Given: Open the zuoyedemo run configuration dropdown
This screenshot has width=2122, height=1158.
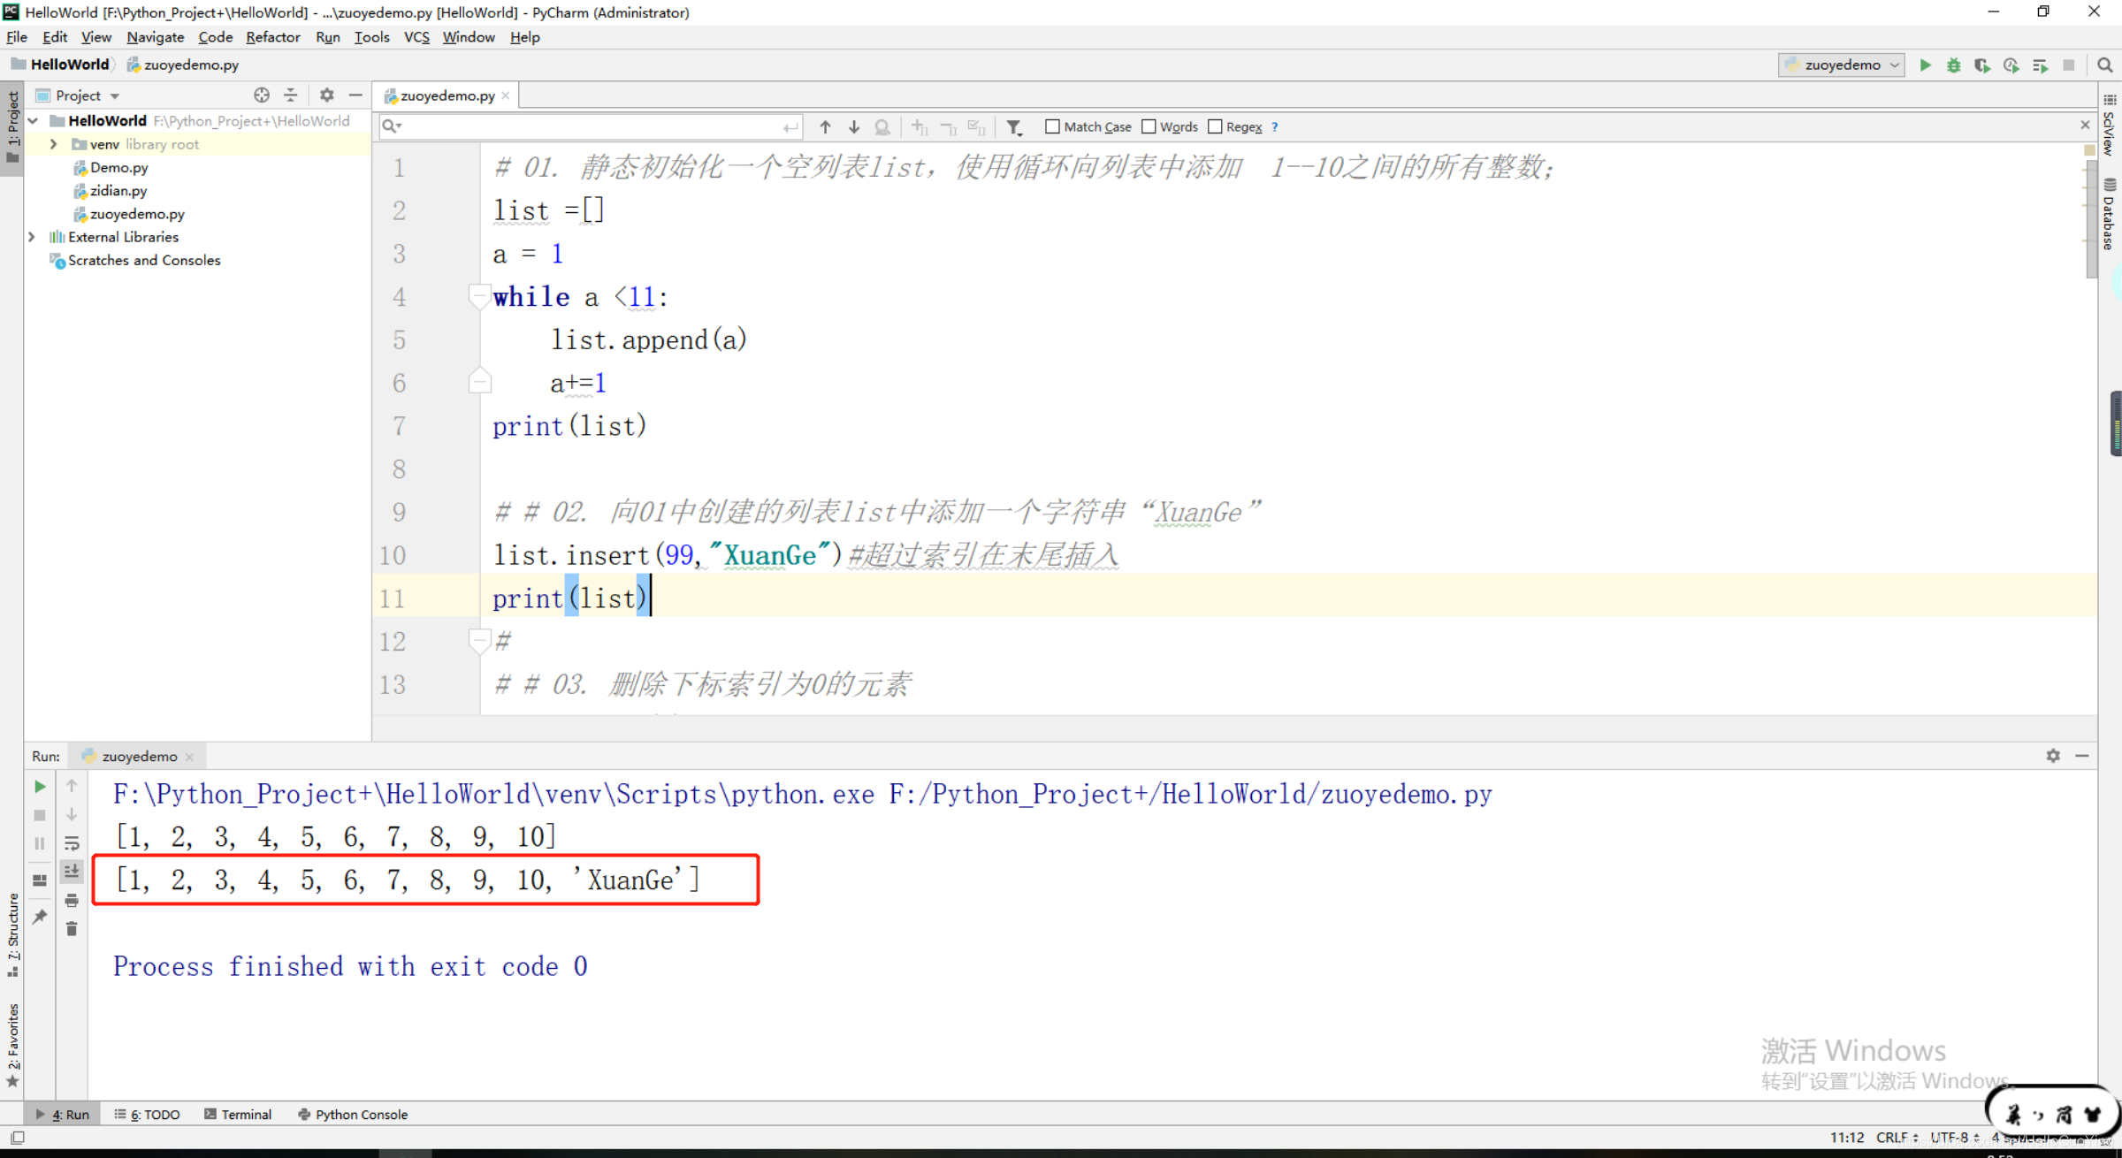Looking at the screenshot, I should (x=1843, y=65).
